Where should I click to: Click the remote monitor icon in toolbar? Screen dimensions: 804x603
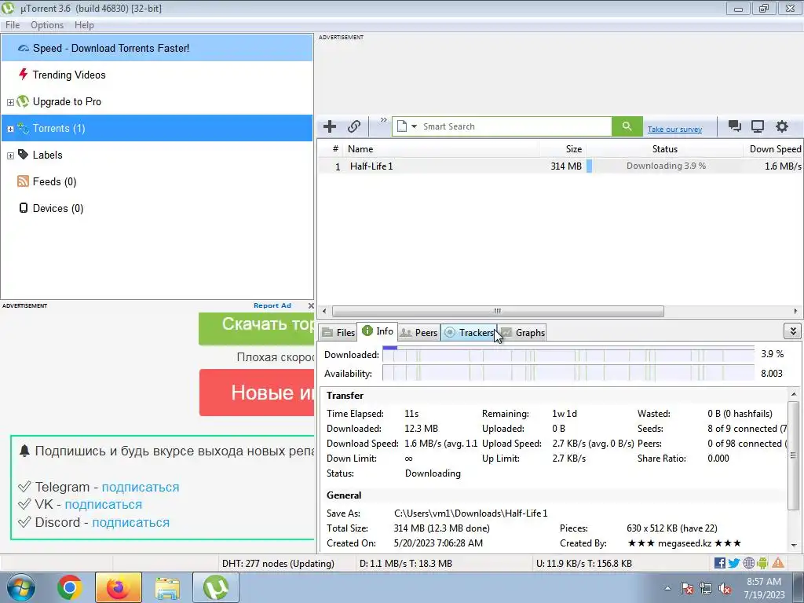[758, 126]
